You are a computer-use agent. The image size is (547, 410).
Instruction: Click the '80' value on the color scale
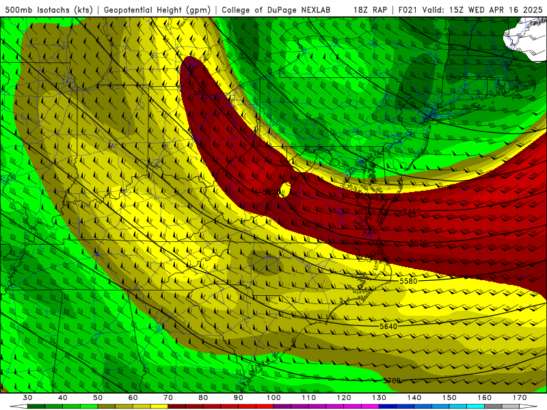203,398
